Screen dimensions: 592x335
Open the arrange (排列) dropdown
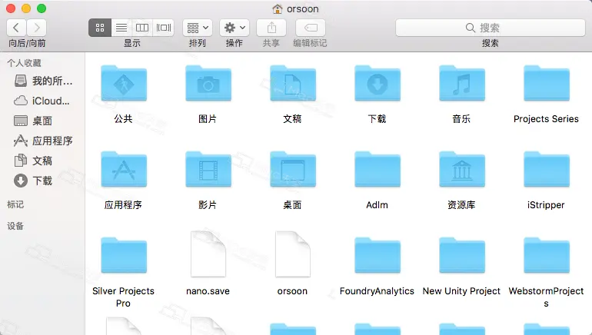pyautogui.click(x=198, y=28)
